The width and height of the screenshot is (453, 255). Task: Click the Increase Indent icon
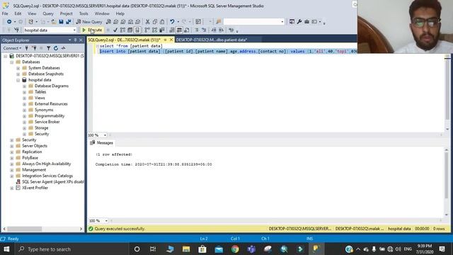[221, 30]
